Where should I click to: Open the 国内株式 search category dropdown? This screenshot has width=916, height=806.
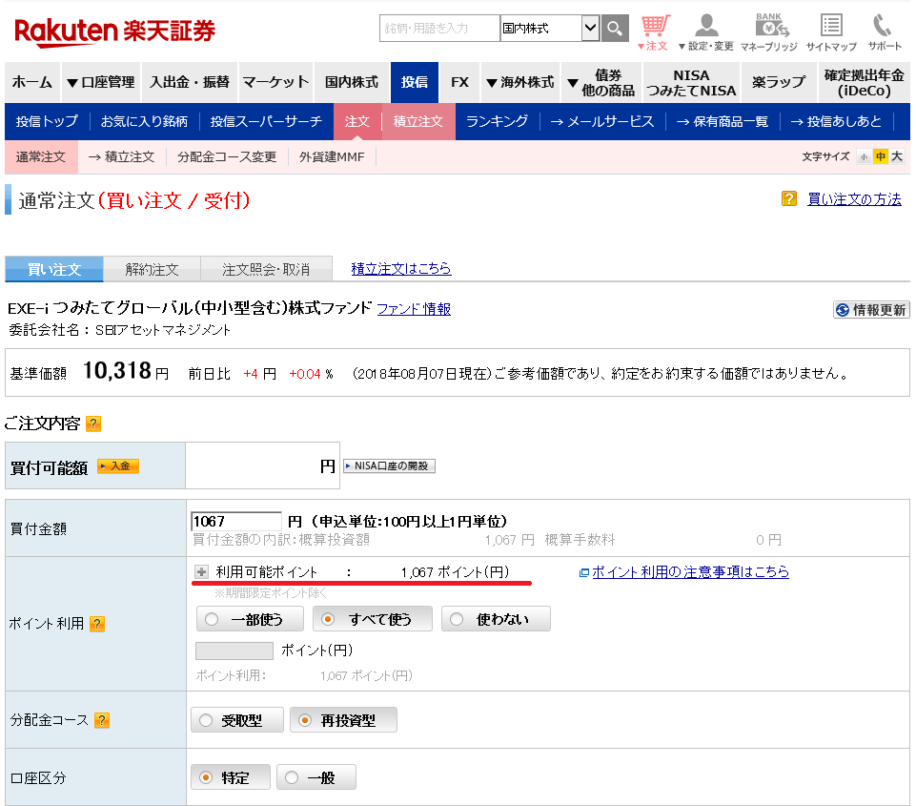click(x=550, y=28)
